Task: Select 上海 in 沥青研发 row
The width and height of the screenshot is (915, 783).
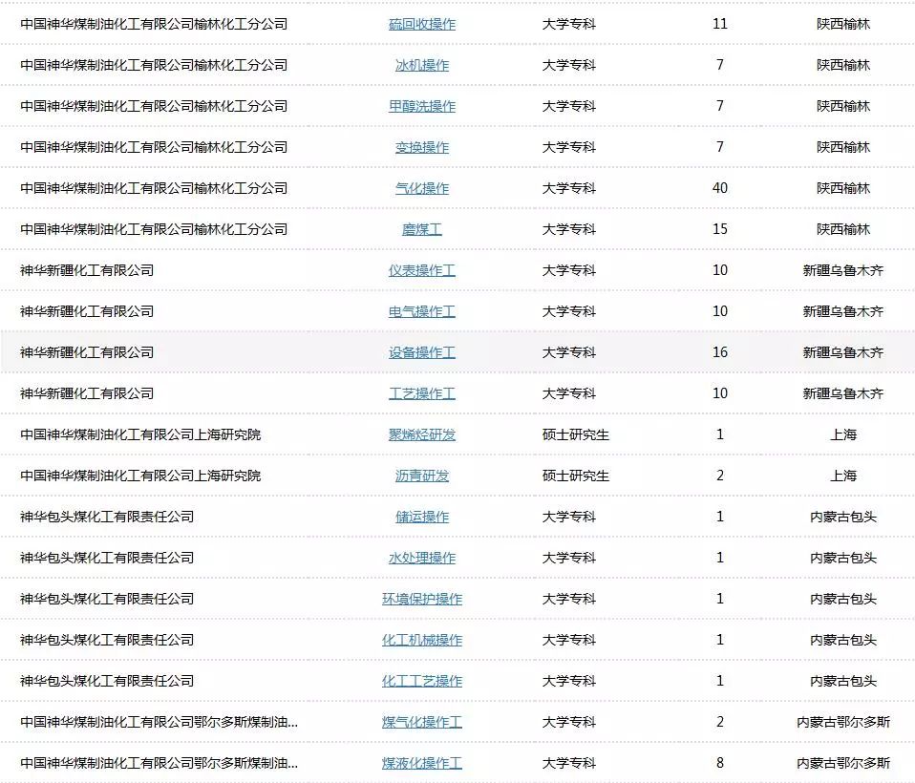Action: point(843,476)
